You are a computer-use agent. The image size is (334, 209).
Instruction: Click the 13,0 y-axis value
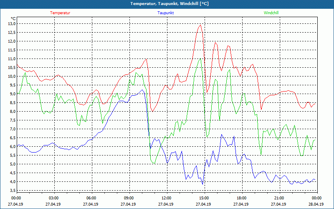(x=12, y=24)
